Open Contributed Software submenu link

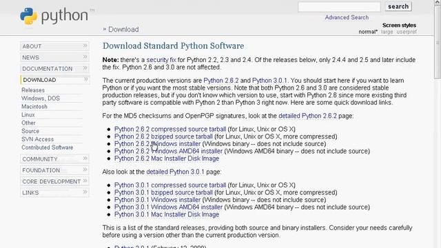coord(48,147)
